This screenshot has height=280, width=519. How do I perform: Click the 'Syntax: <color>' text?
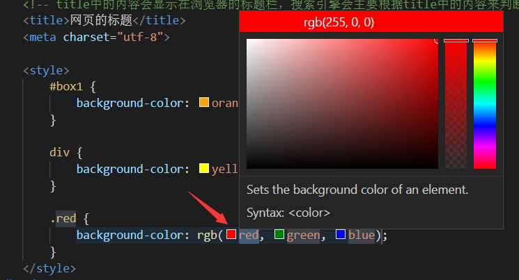pyautogui.click(x=288, y=213)
